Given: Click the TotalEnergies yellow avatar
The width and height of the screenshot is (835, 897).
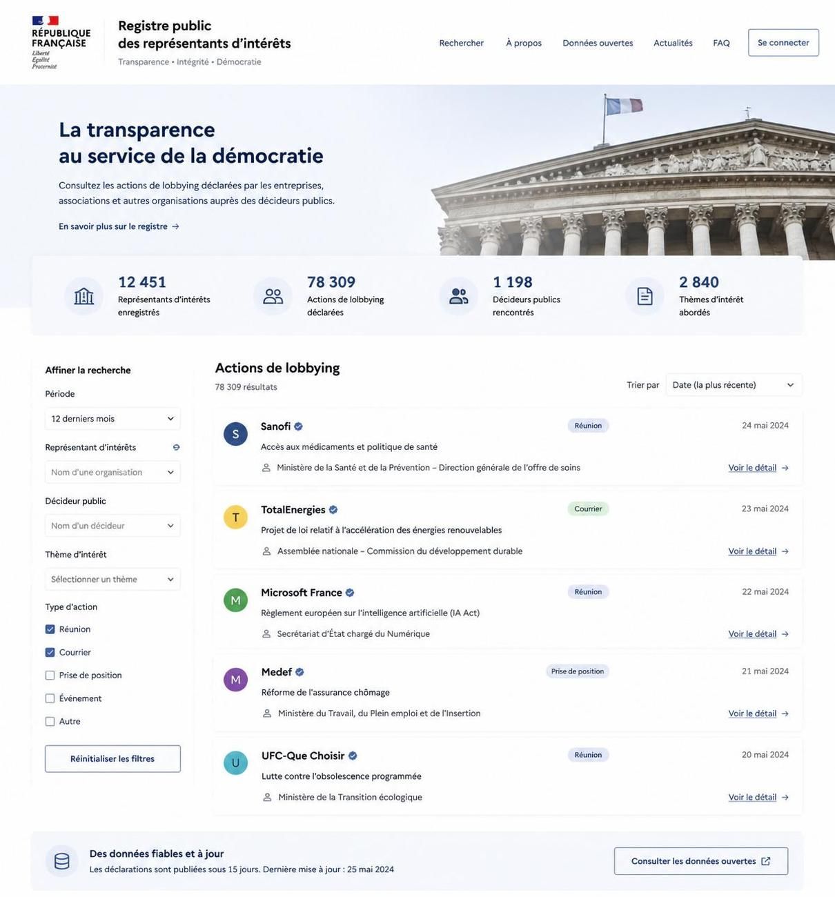Looking at the screenshot, I should (x=235, y=517).
